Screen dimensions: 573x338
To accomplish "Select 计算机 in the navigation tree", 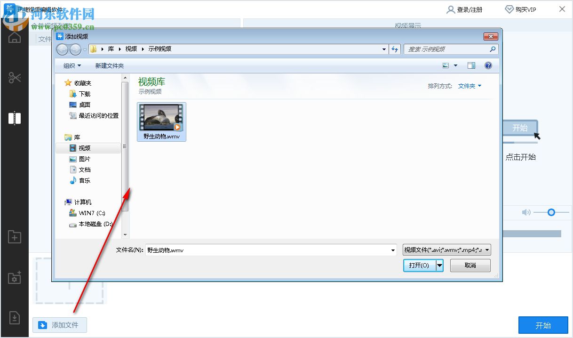I will 78,202.
